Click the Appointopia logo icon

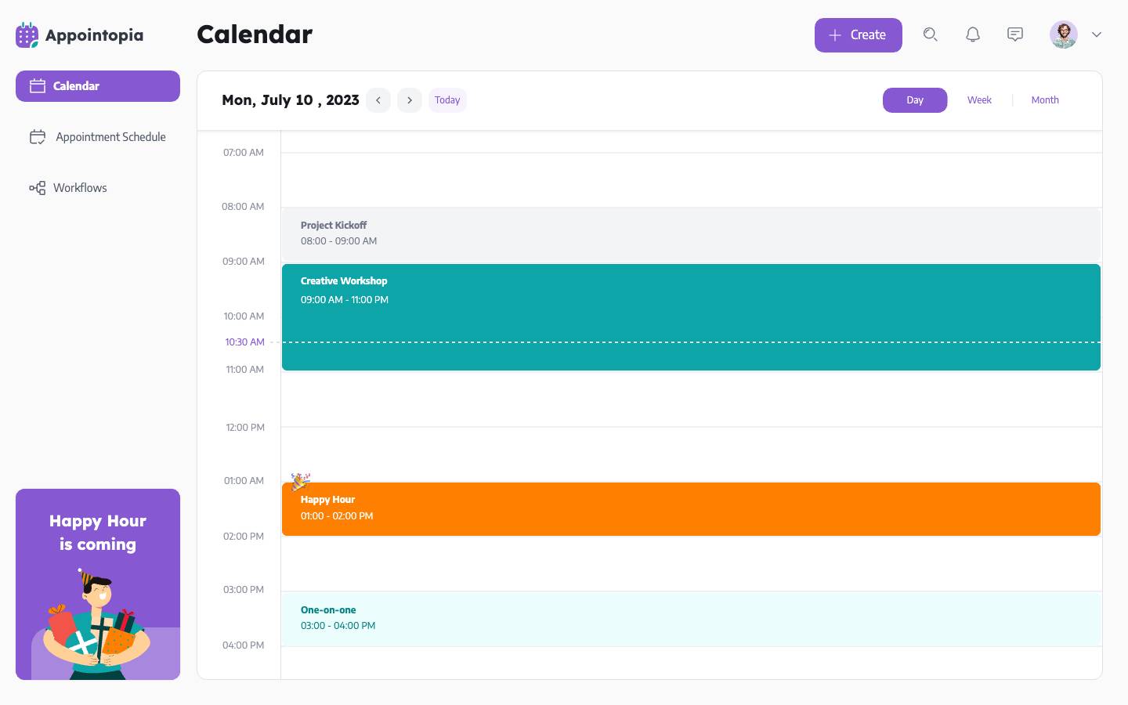pyautogui.click(x=27, y=35)
